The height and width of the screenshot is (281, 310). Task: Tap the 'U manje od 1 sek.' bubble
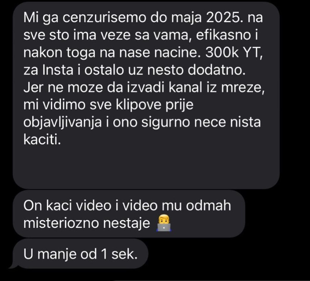(x=80, y=254)
